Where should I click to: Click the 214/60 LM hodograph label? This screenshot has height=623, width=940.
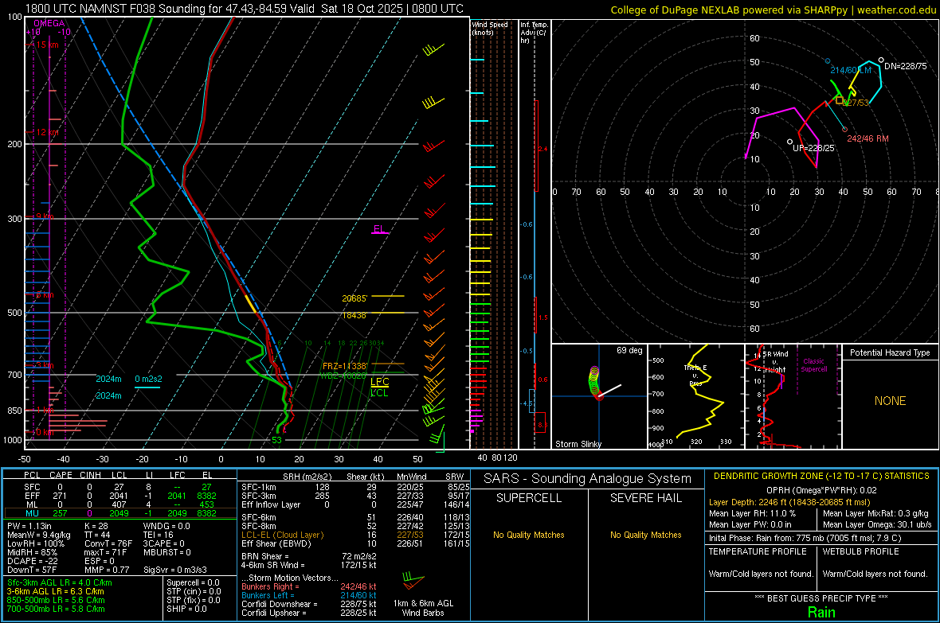[x=850, y=70]
